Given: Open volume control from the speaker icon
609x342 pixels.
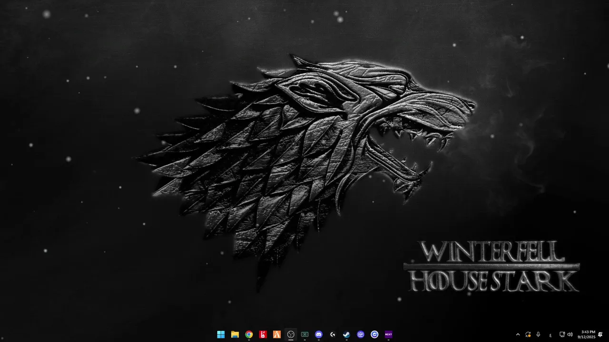Looking at the screenshot, I should [x=570, y=334].
